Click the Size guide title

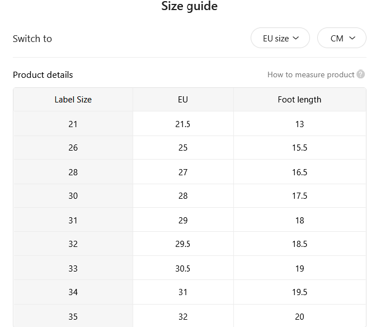(190, 6)
